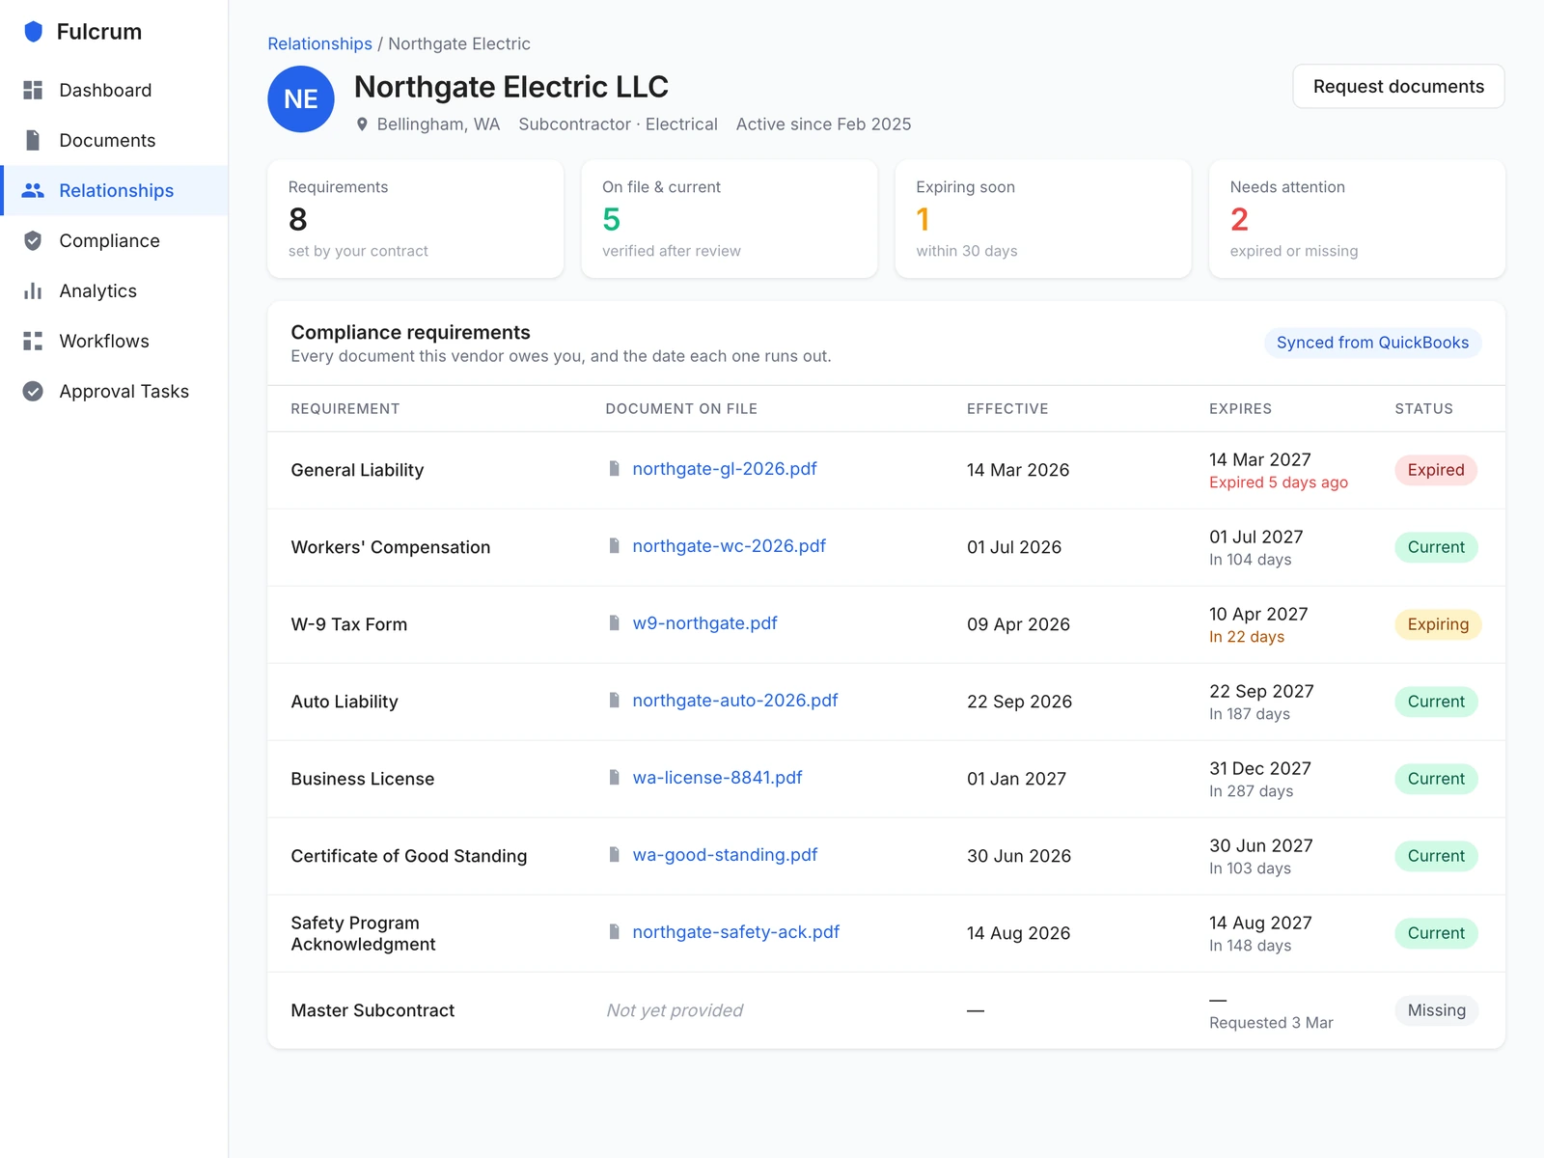
Task: Open northgate-safety-ack.pdf link
Action: click(736, 932)
